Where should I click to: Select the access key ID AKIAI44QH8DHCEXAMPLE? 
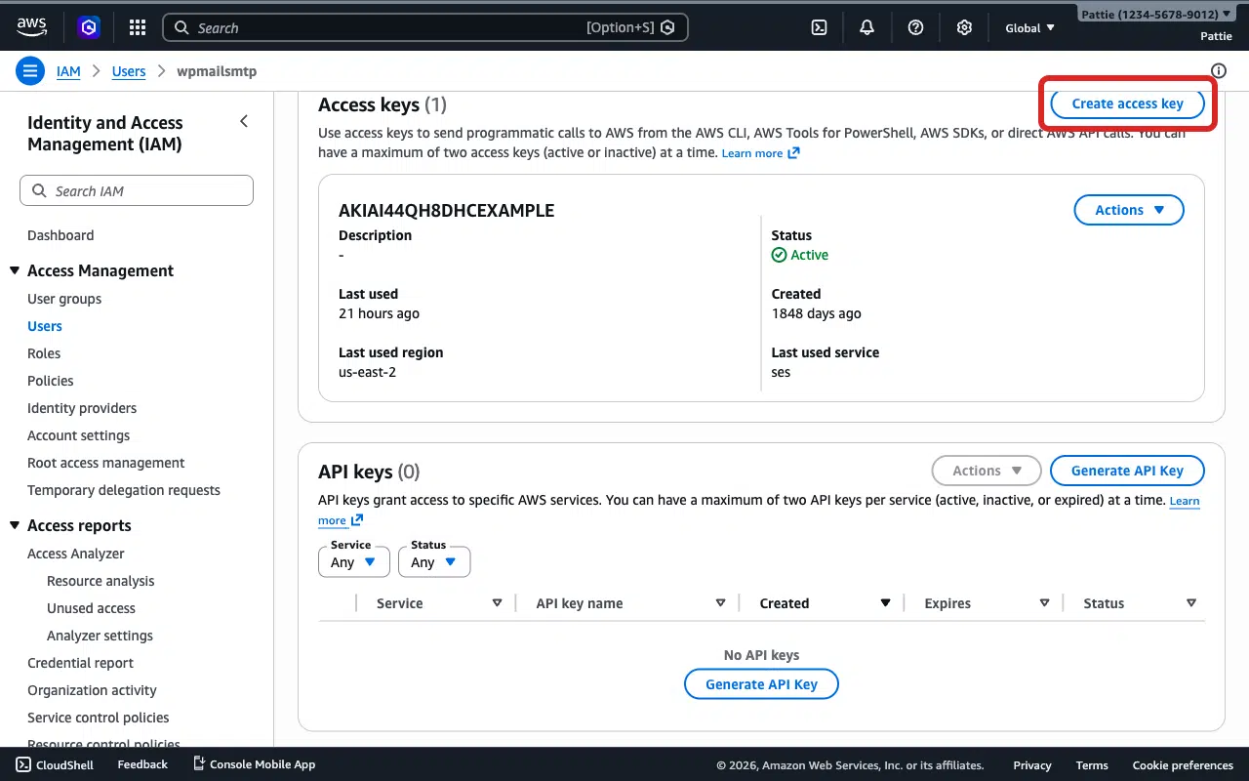tap(446, 210)
